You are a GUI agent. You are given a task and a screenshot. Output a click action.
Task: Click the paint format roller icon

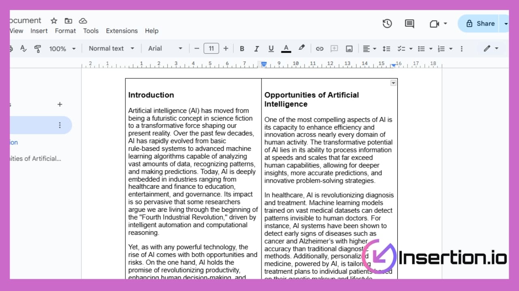tap(38, 48)
